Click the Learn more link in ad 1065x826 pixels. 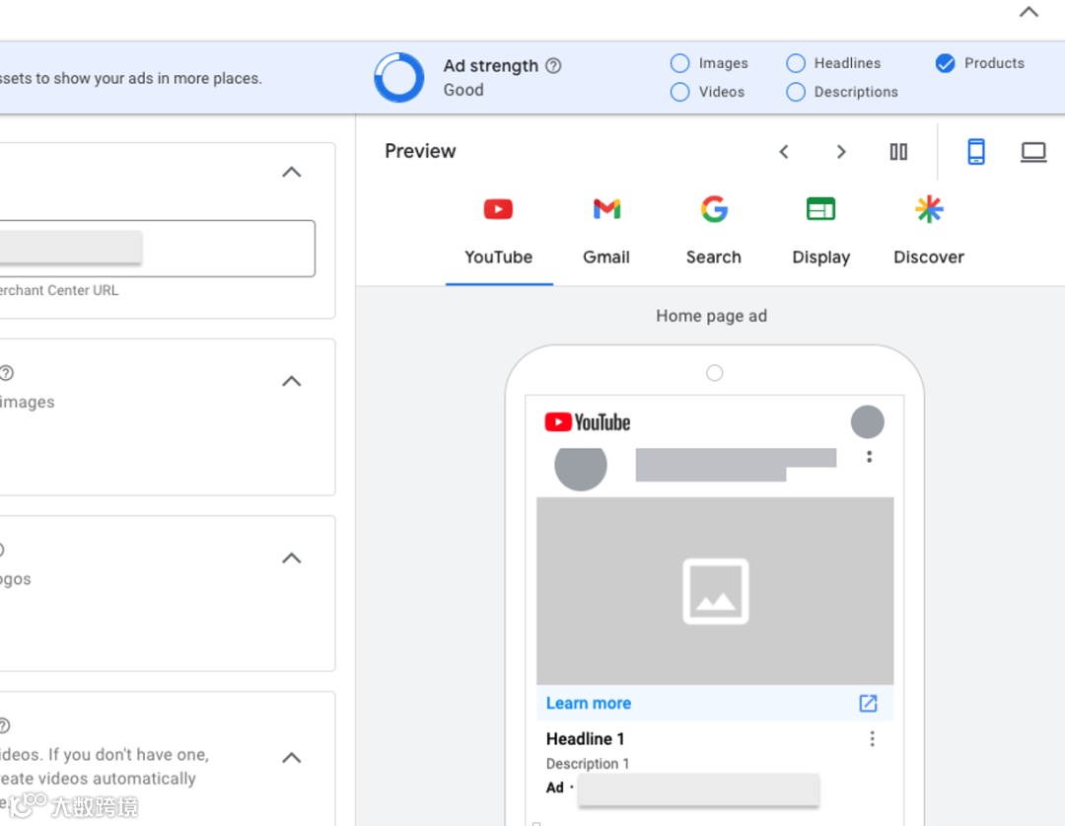588,703
